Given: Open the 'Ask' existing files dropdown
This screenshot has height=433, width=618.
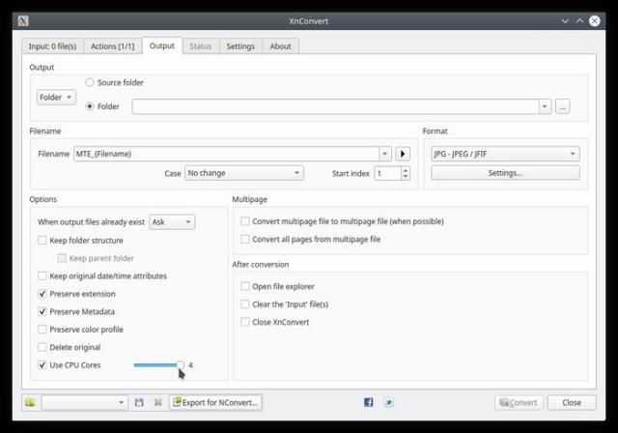Looking at the screenshot, I should pyautogui.click(x=171, y=221).
